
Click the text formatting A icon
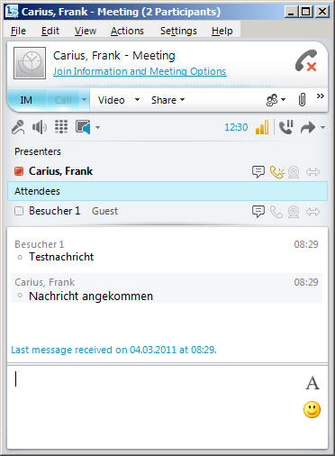click(x=312, y=383)
